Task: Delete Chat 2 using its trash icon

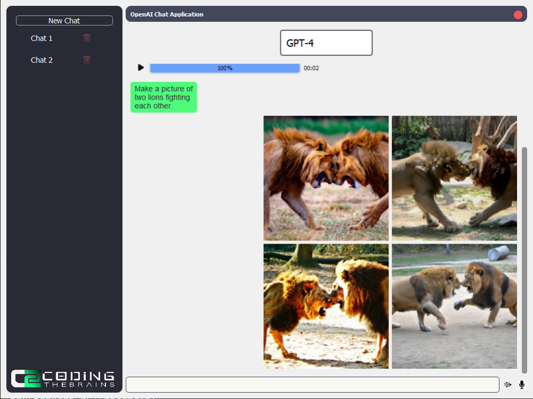Action: coord(86,60)
